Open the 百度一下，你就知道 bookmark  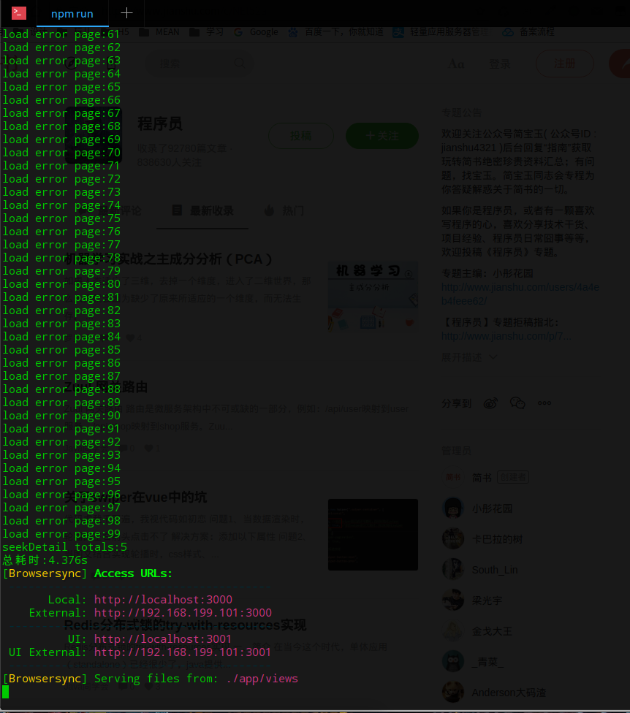coord(335,32)
